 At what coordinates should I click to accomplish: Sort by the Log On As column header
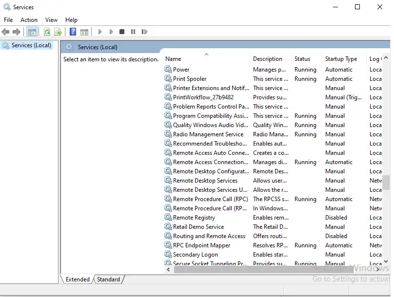(374, 59)
